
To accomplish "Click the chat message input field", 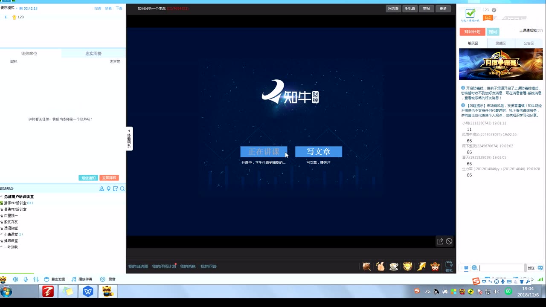I will coord(502,268).
